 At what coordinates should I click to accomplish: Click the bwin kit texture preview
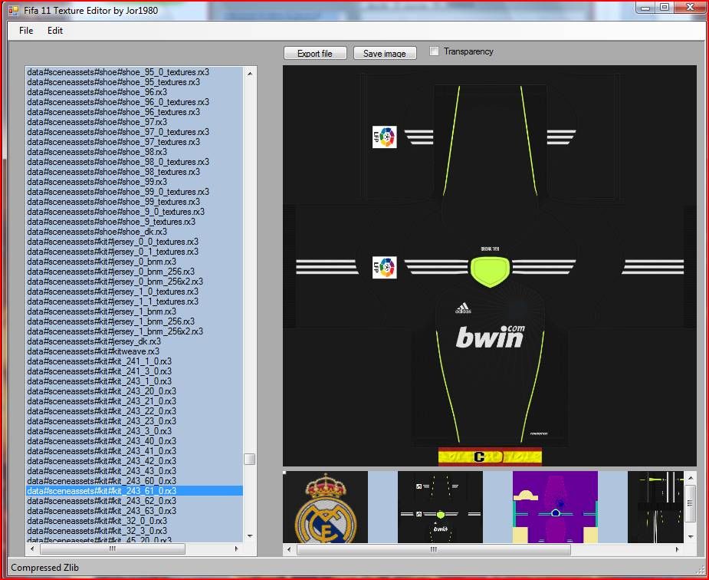click(x=489, y=265)
